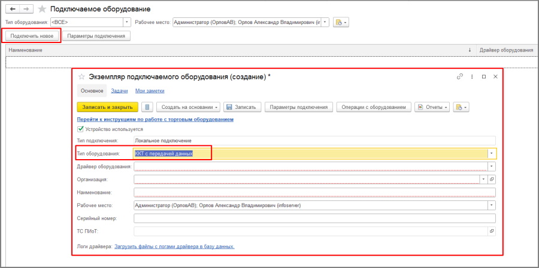The width and height of the screenshot is (539, 268).
Task: Click Записать и закрыть button
Action: click(x=108, y=107)
